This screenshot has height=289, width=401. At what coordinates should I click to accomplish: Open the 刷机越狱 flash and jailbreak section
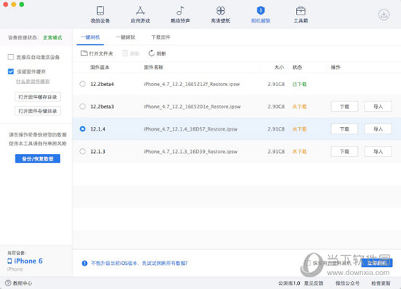coord(260,15)
